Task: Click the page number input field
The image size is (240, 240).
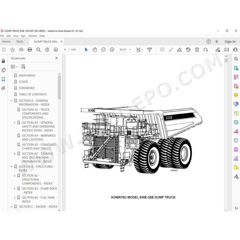Action: 65,50
